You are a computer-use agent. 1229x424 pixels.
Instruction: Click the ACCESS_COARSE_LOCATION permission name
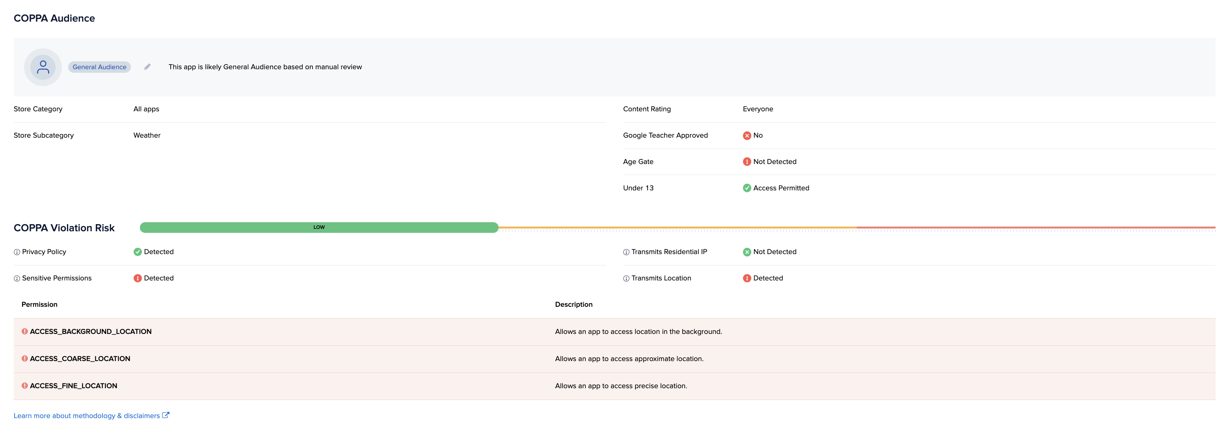[80, 359]
